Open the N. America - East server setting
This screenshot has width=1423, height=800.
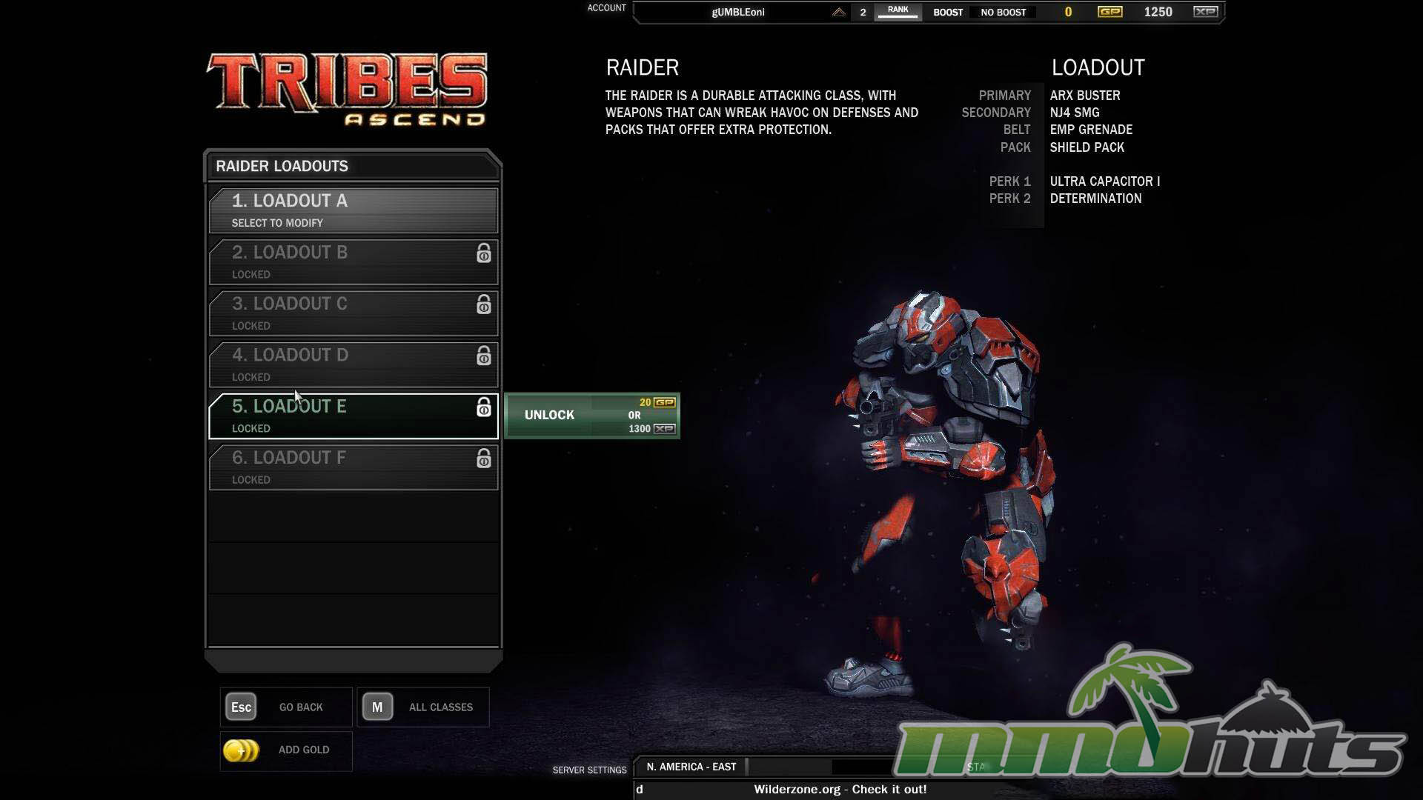pos(691,767)
